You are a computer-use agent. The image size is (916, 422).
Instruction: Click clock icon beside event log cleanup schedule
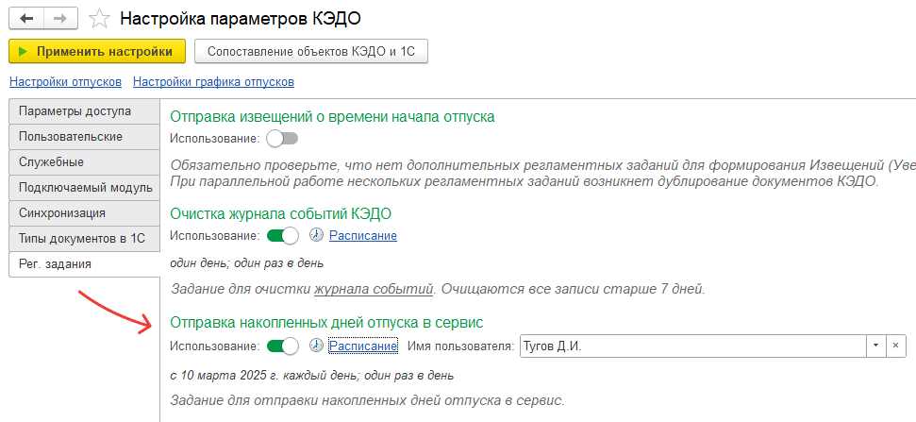click(x=317, y=236)
